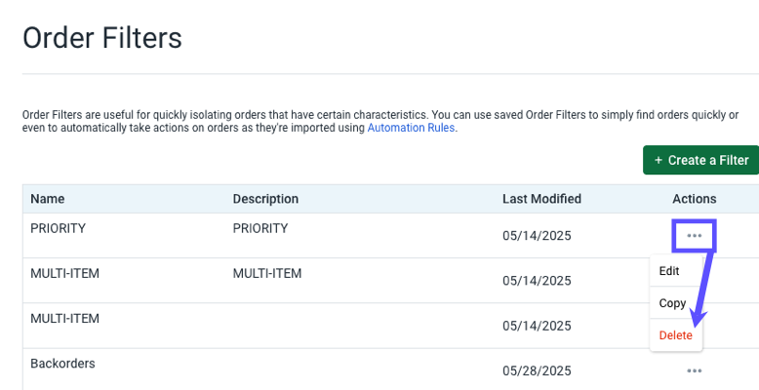This screenshot has height=390, width=759.
Task: Select the MULTI-ITEM name that has a description
Action: point(64,273)
